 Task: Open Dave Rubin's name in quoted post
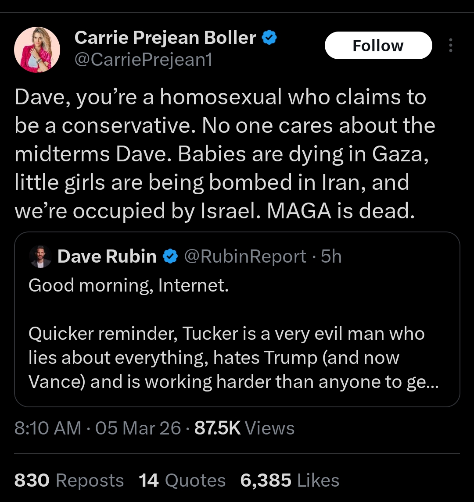click(x=107, y=256)
